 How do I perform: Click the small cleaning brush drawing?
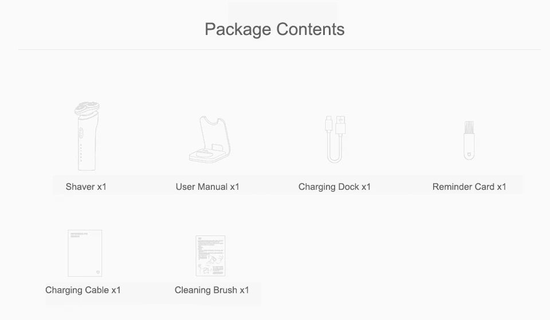469,140
